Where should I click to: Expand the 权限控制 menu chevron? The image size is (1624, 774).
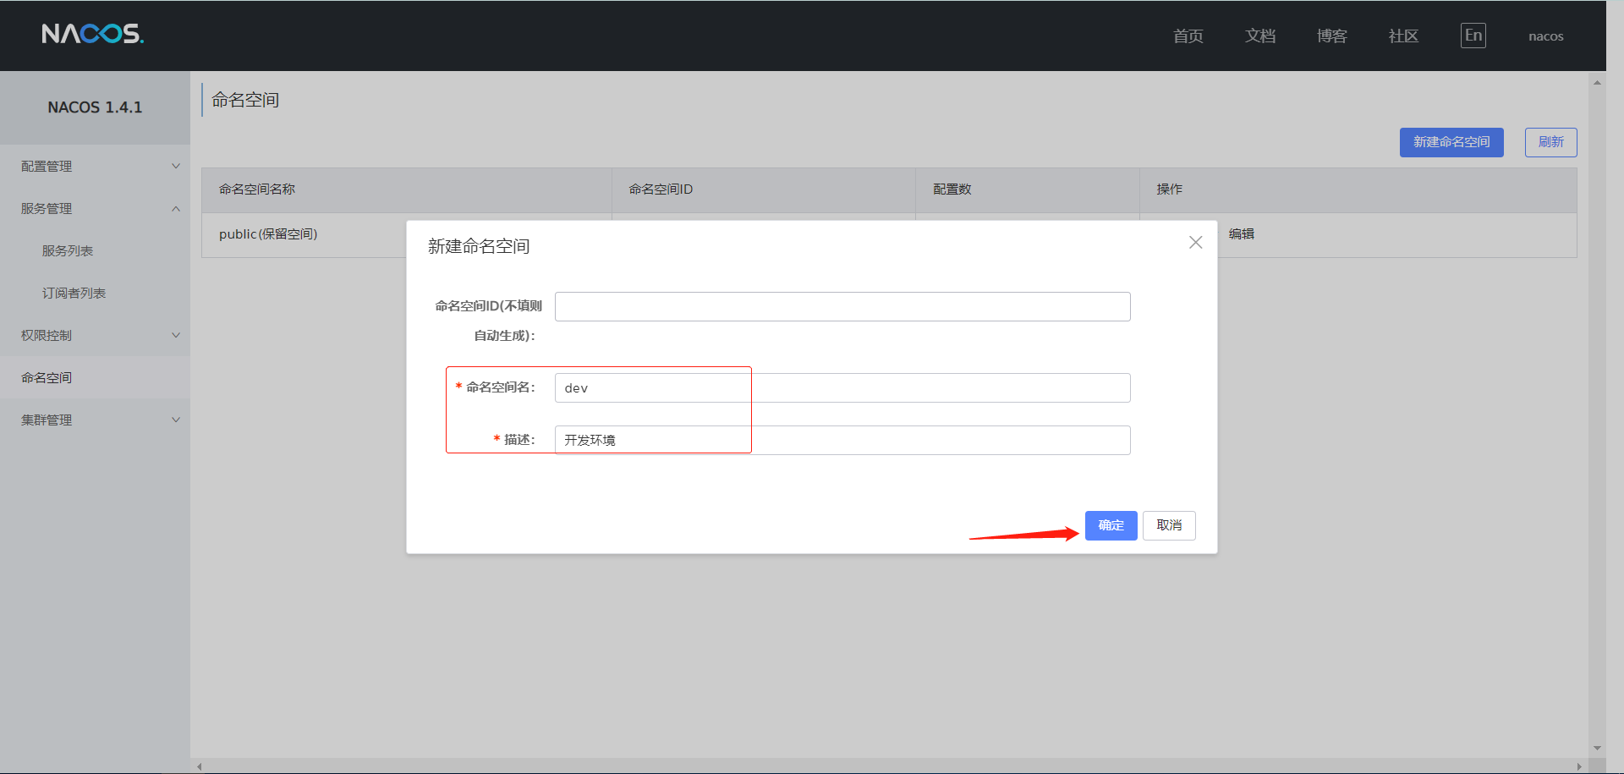pos(176,335)
